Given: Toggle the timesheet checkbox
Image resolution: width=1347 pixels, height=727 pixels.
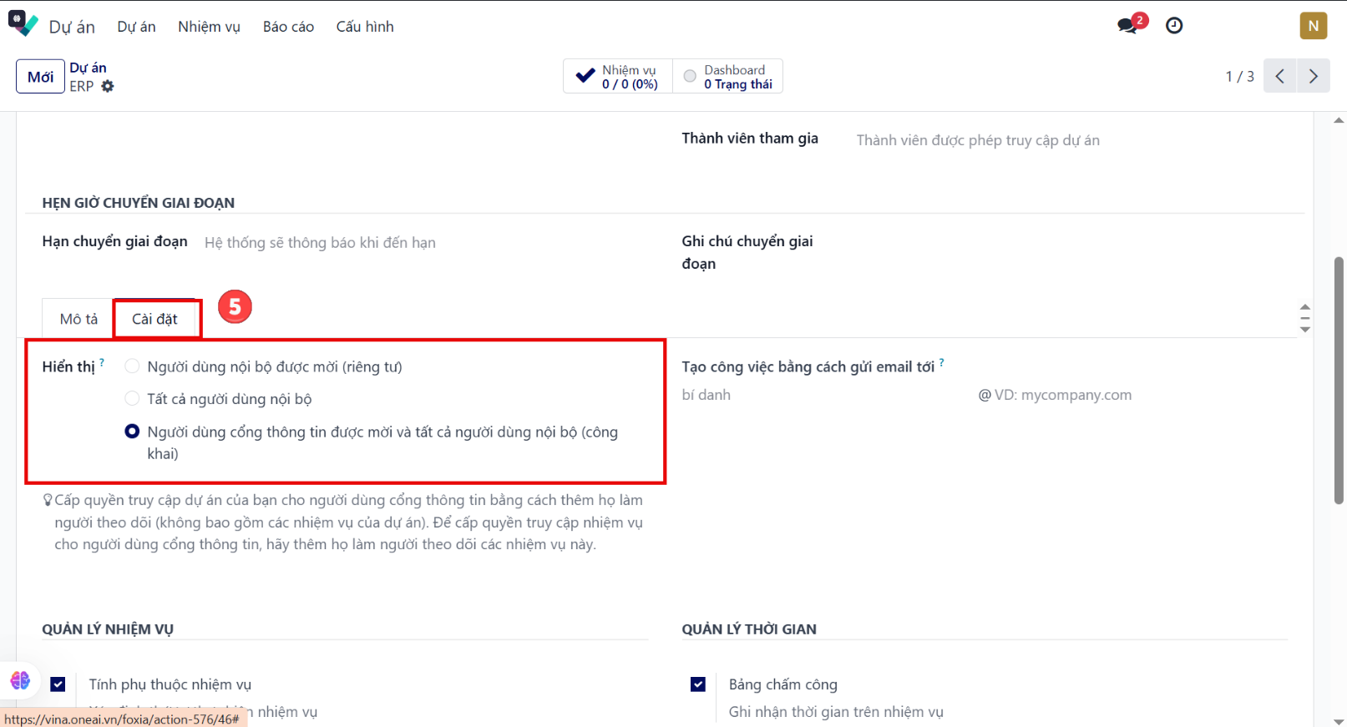Looking at the screenshot, I should (x=698, y=684).
